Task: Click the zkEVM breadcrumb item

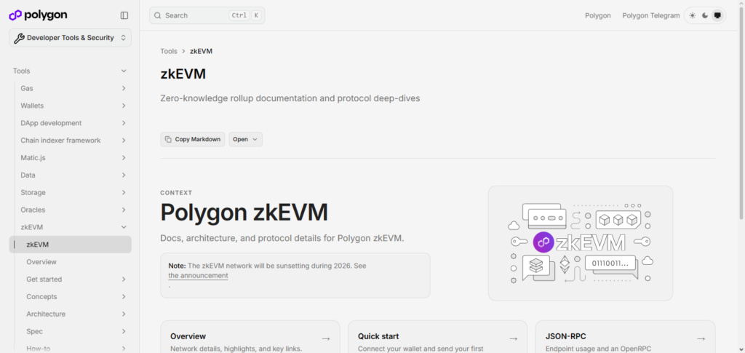Action: [x=201, y=51]
